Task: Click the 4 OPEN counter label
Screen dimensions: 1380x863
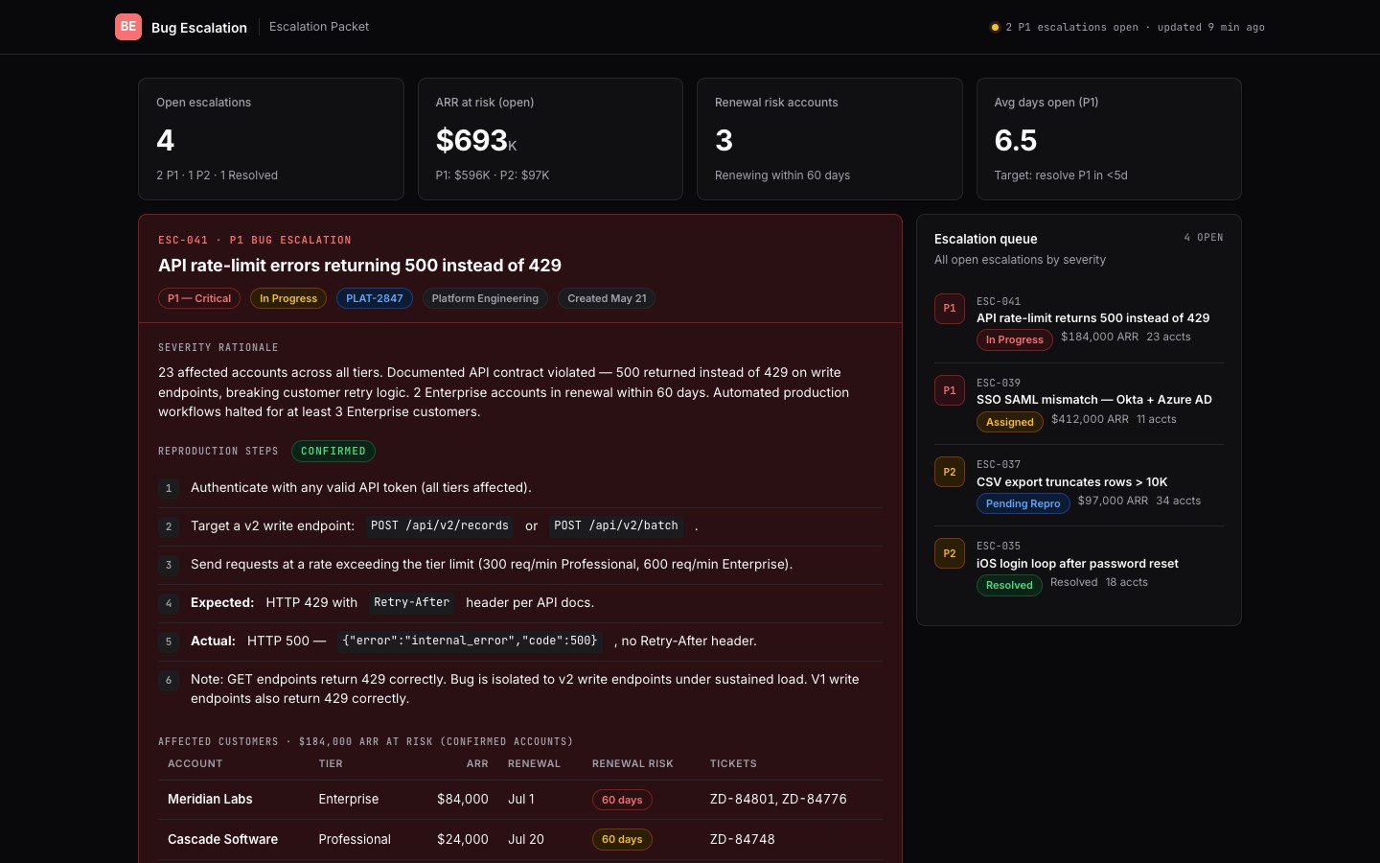Action: pyautogui.click(x=1204, y=237)
